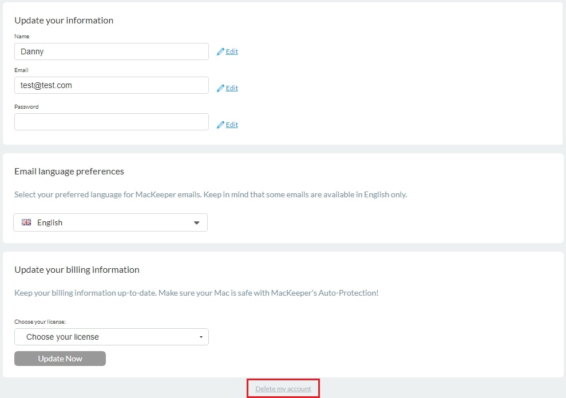The width and height of the screenshot is (566, 398).
Task: Focus the Email field with test@test.com
Action: [x=112, y=85]
